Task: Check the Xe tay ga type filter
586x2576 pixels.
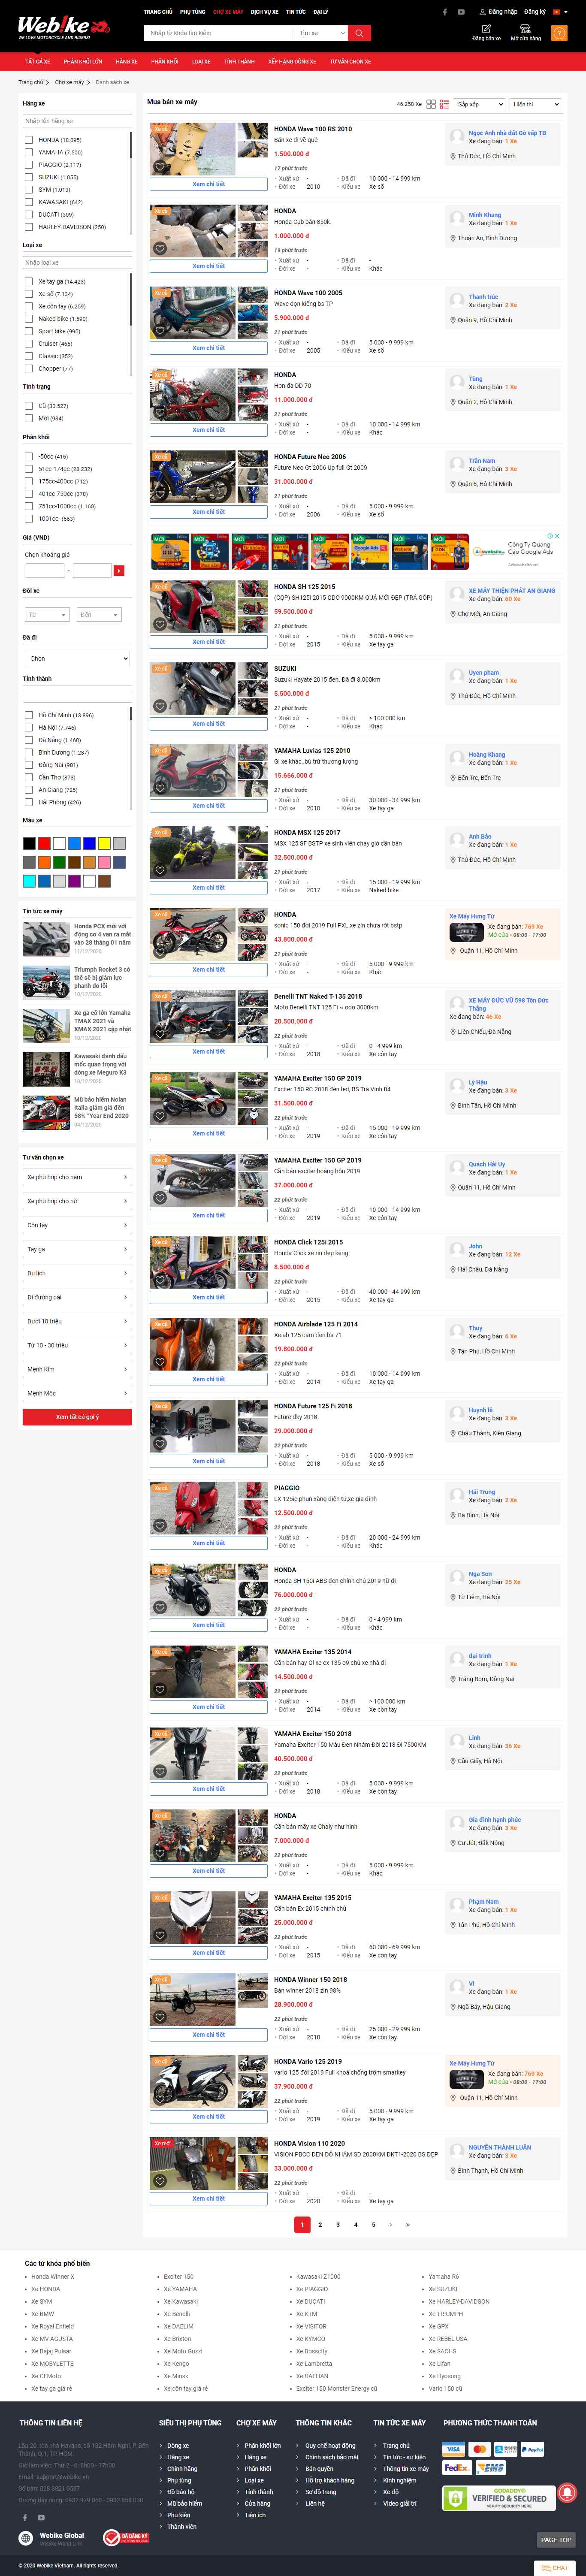Action: point(29,282)
